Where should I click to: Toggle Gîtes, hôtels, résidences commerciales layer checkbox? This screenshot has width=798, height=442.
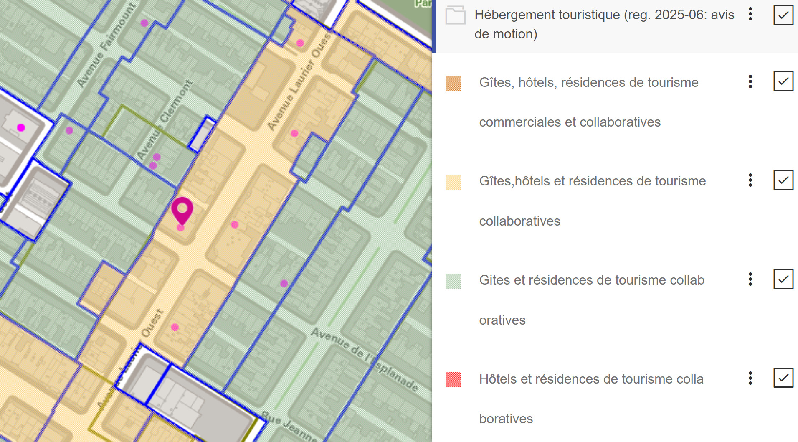coord(783,81)
